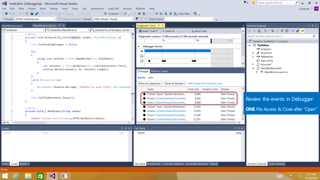The width and height of the screenshot is (320, 180).
Task: Toggle Preview Selected Items in Solution Explorer
Action: [x=302, y=31]
